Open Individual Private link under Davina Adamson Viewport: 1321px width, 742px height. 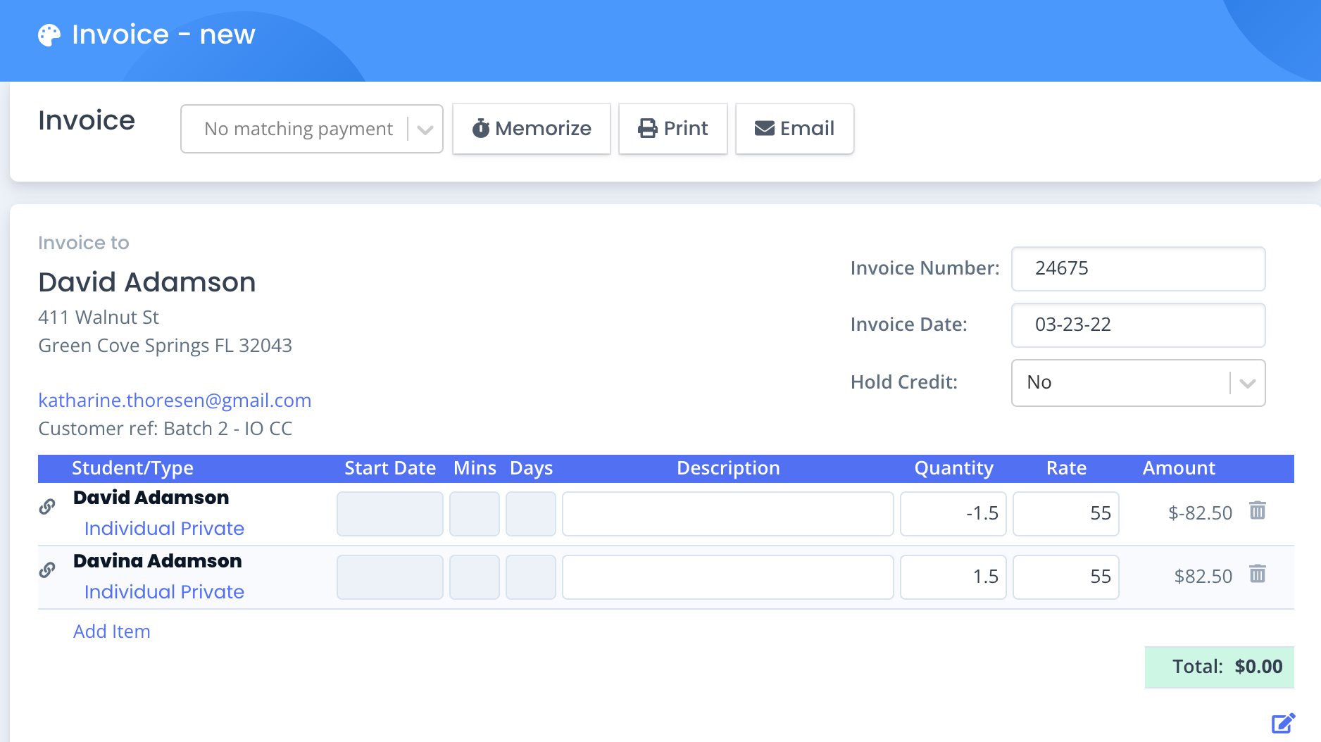coord(164,592)
